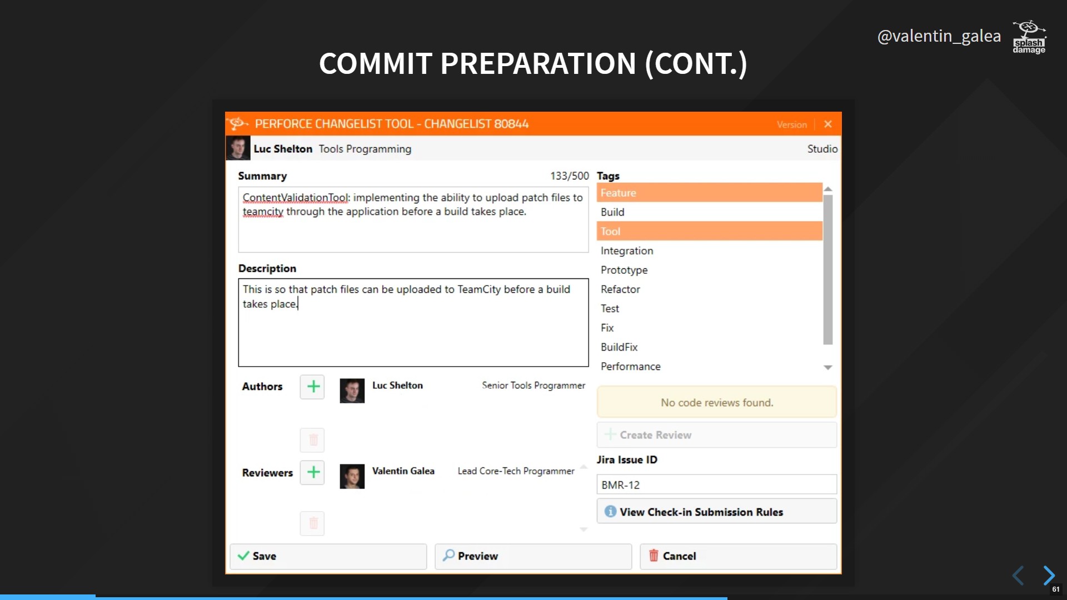Click the Create Review button
The width and height of the screenshot is (1067, 600).
coord(717,434)
